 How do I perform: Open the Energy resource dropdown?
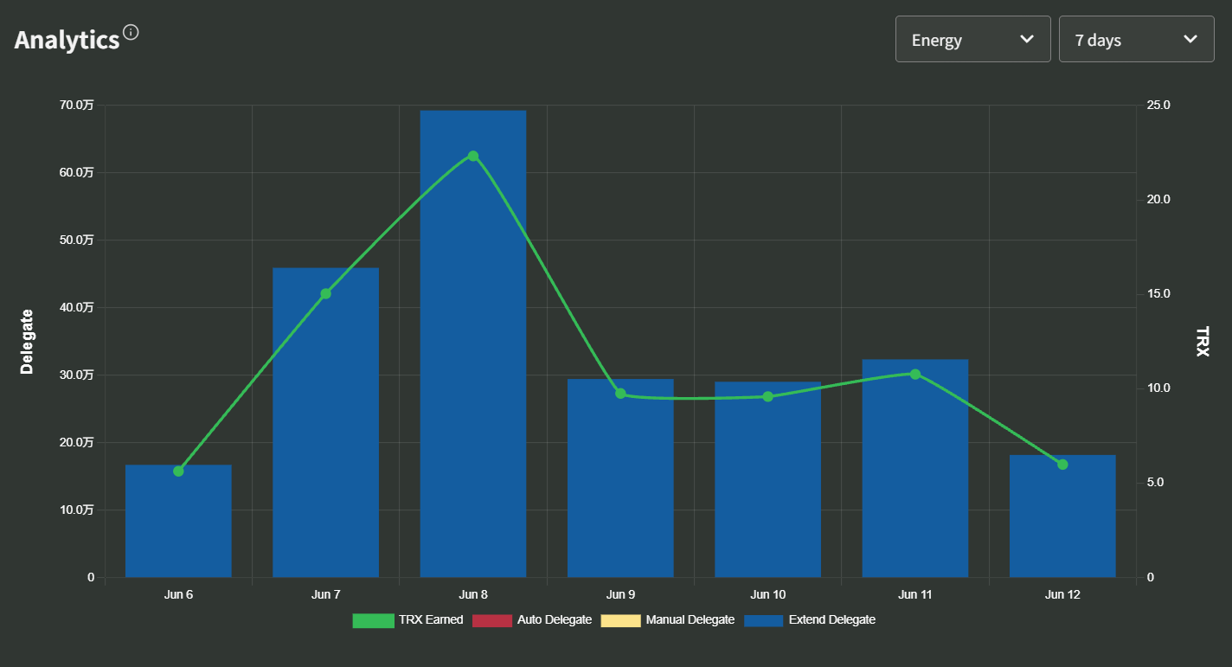click(973, 39)
